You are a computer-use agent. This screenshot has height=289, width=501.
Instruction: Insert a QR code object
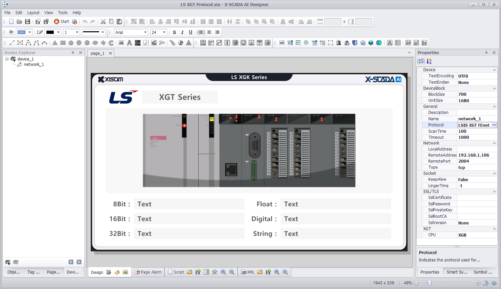click(x=138, y=43)
